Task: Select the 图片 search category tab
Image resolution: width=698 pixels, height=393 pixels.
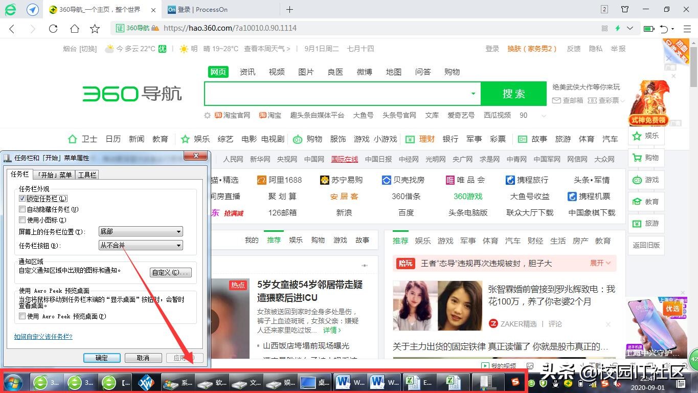Action: click(306, 72)
